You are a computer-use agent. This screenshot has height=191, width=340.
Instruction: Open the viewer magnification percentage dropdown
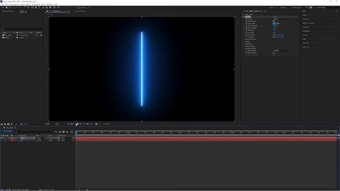pyautogui.click(x=48, y=124)
